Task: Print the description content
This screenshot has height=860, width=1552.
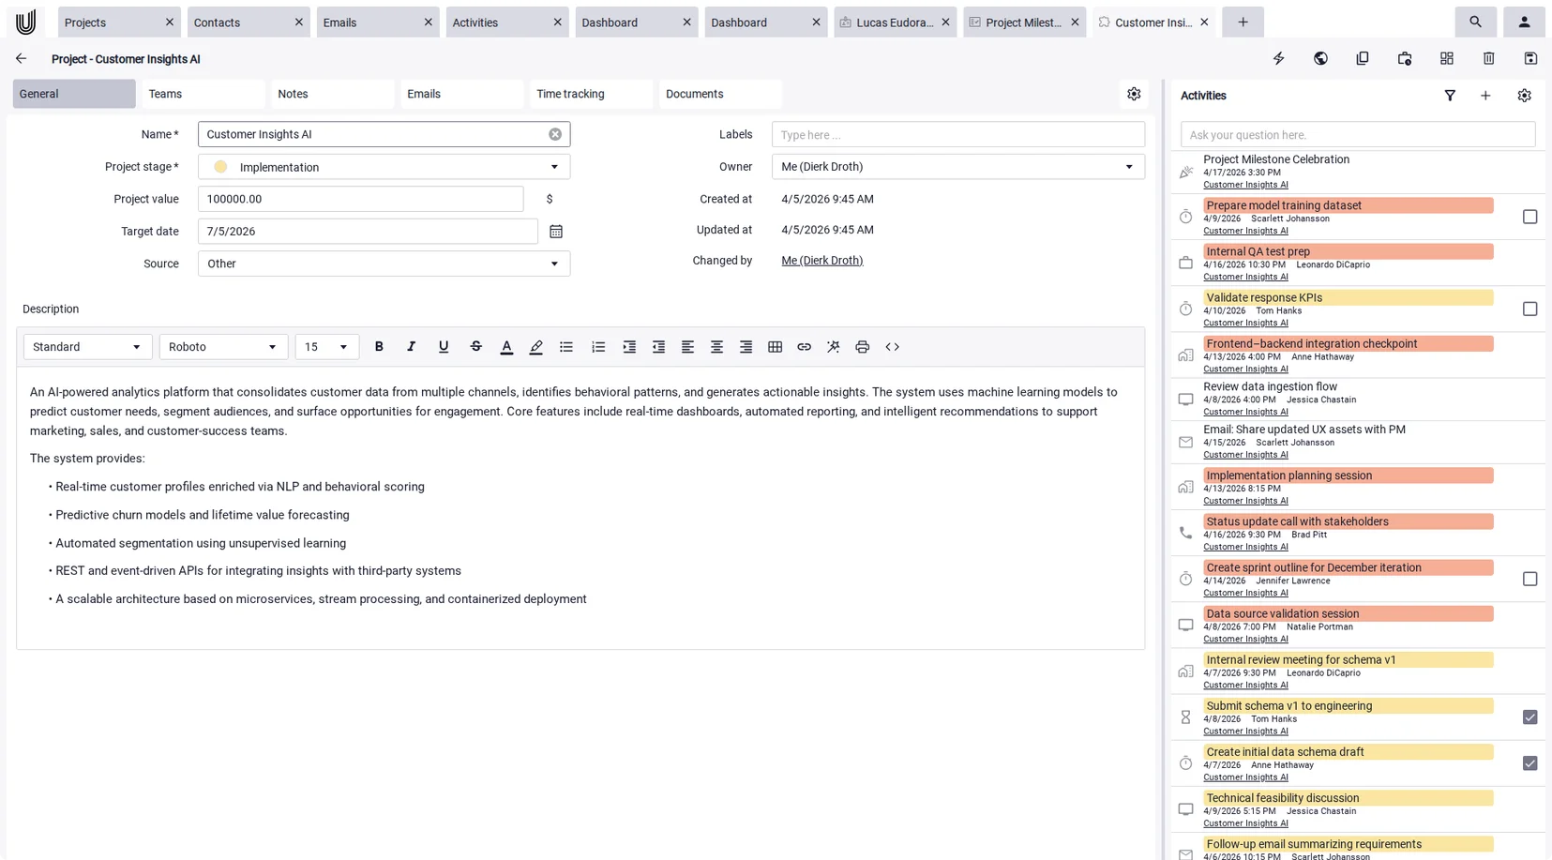Action: (x=862, y=347)
